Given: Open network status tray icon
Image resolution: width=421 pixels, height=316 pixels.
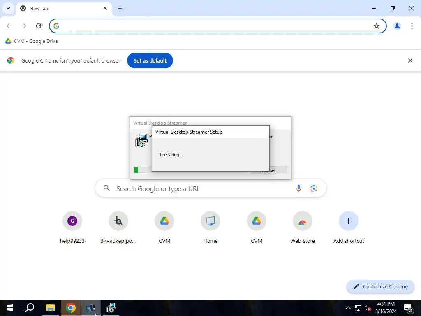Looking at the screenshot, I should (x=358, y=308).
